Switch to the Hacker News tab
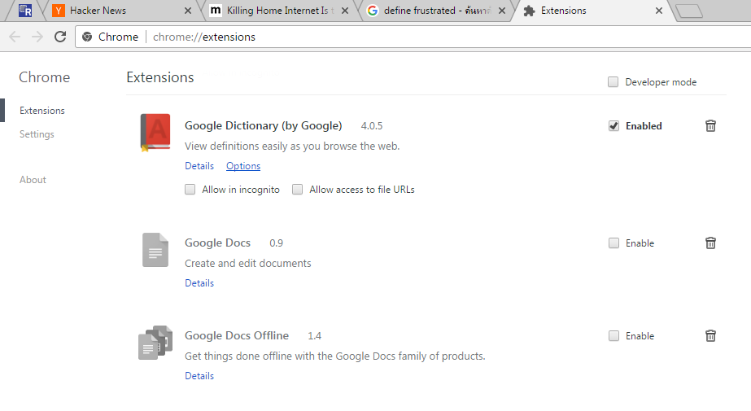This screenshot has height=411, width=751. (98, 11)
